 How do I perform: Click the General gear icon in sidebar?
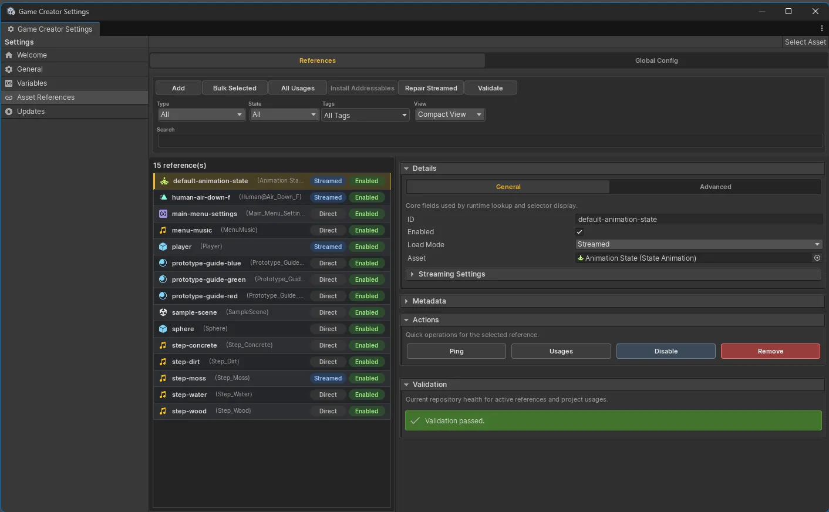coord(9,69)
